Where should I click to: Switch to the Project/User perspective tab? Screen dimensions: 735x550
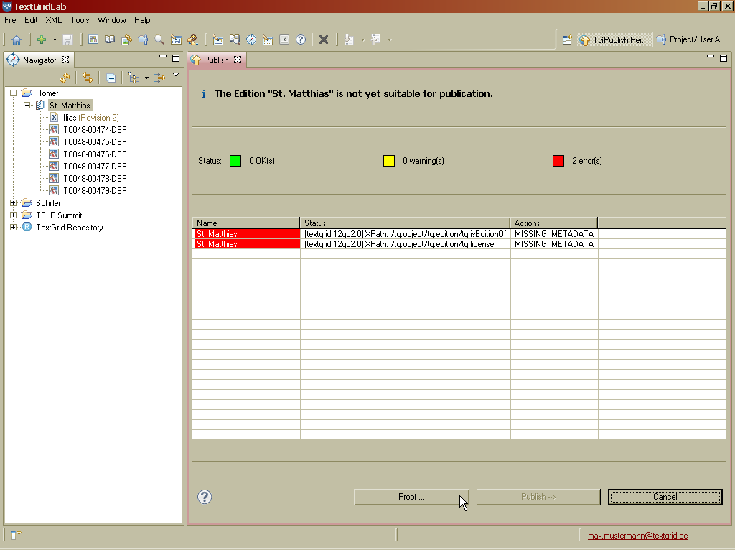click(691, 40)
